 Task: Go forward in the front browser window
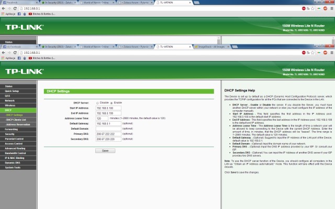[9, 52]
